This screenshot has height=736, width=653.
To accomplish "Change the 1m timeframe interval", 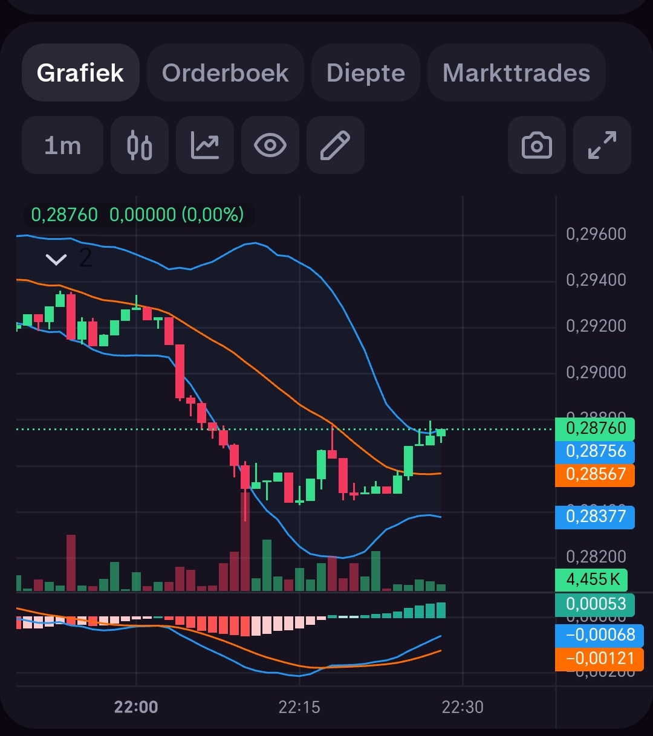I will click(62, 146).
